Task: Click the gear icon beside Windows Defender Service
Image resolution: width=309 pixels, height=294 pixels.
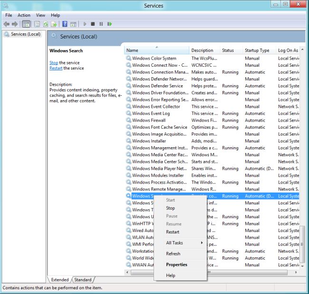Action: 128,86
